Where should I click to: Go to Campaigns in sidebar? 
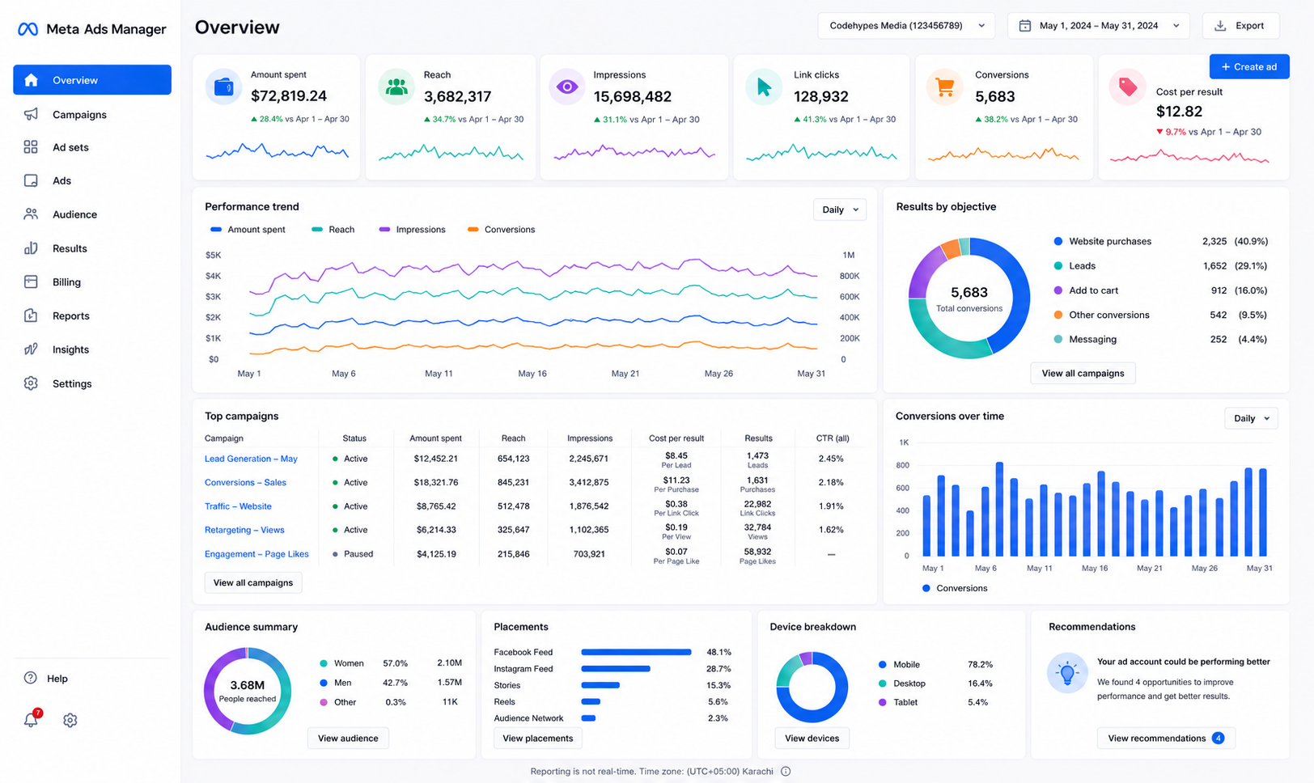point(92,114)
